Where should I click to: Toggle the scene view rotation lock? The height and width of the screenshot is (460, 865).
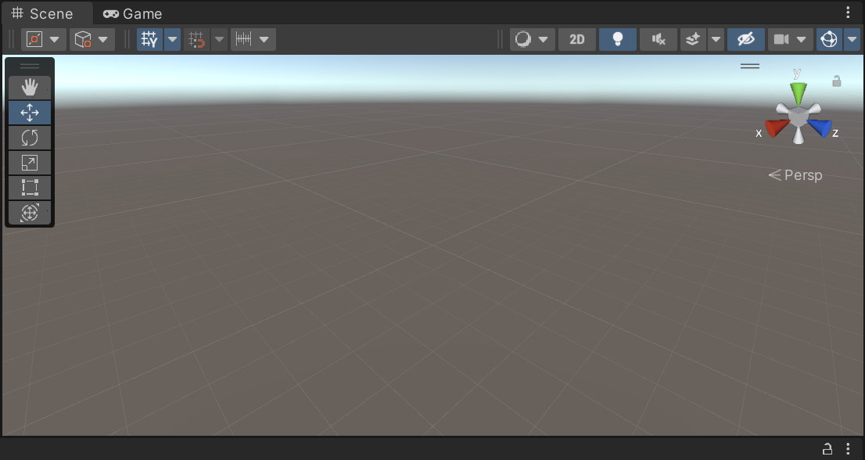[837, 81]
